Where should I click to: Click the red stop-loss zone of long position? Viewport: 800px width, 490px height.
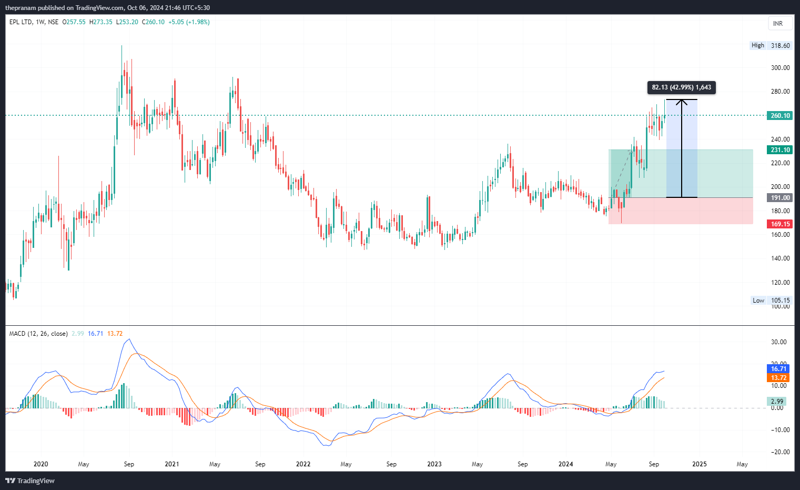(681, 211)
